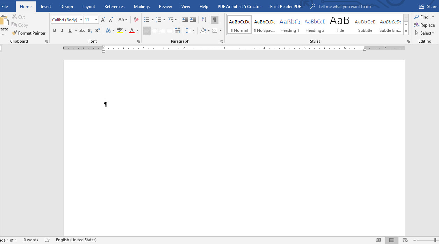Switch to the Review tab

click(x=165, y=6)
